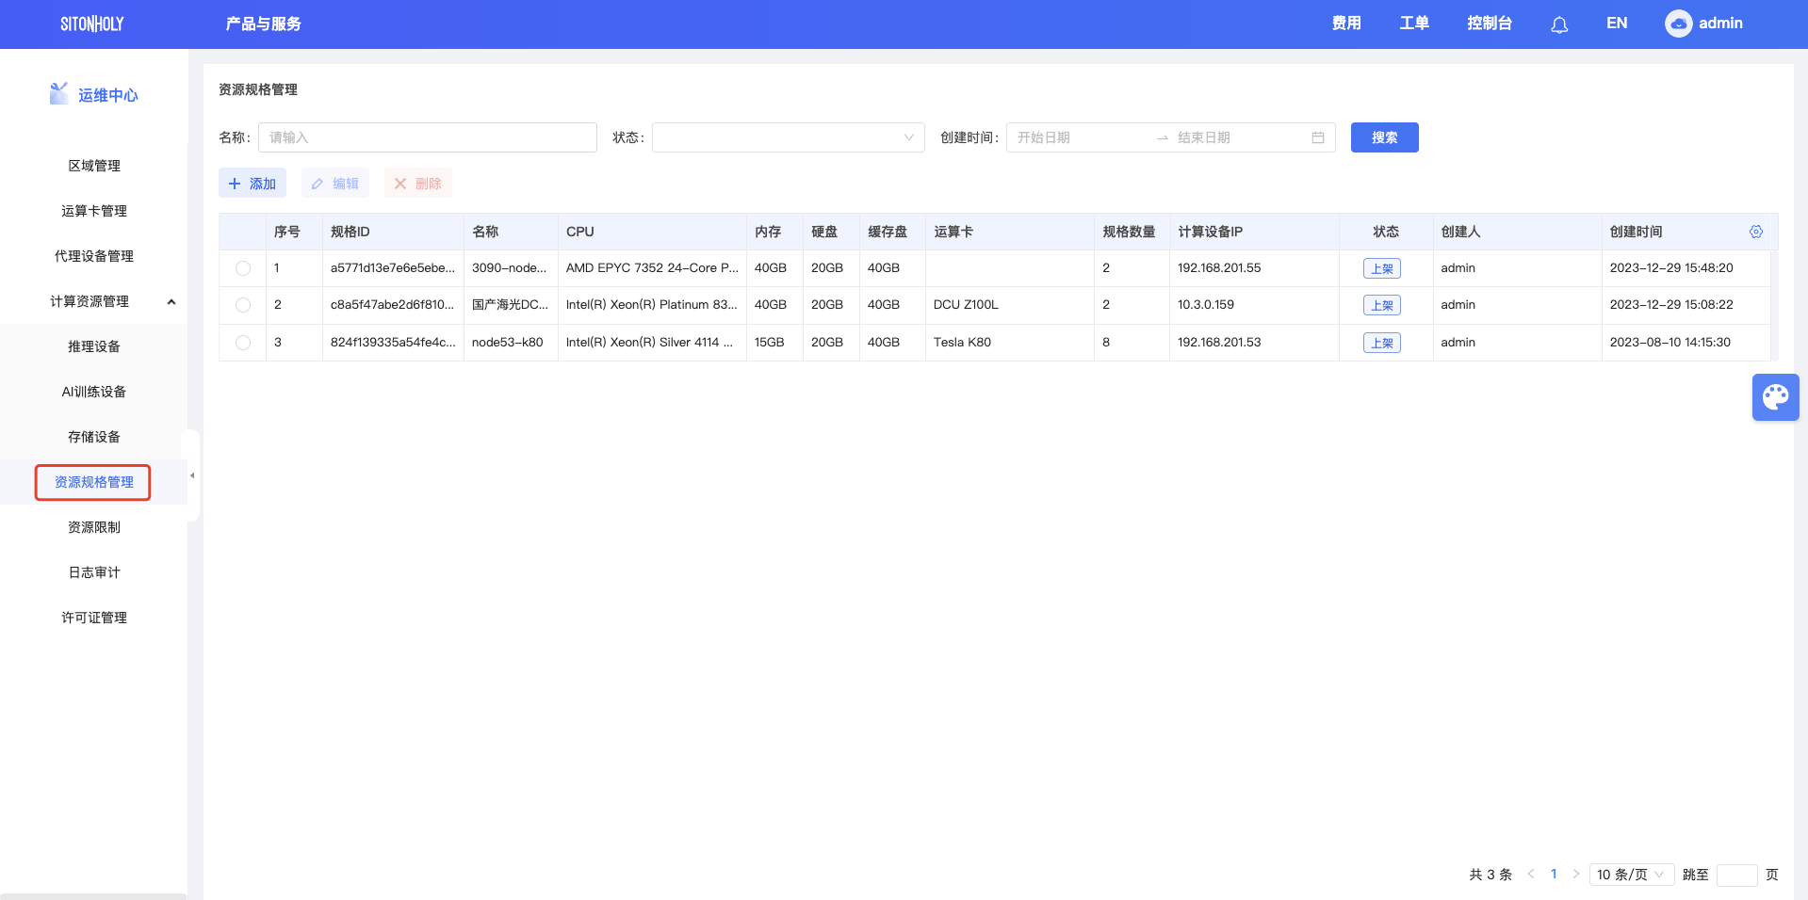
Task: Click cell c8a5f47abe2d6f810...
Action: coord(393,305)
